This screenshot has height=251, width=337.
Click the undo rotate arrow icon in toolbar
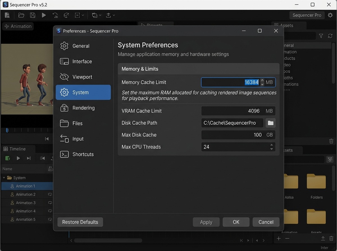tap(55, 15)
